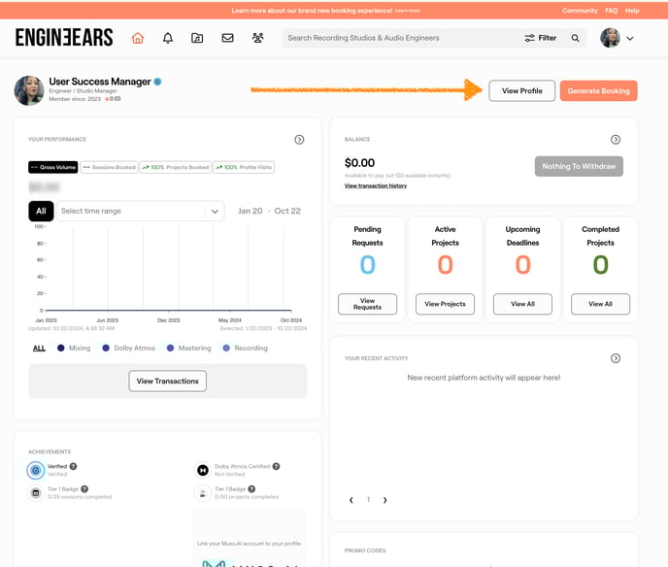Image resolution: width=668 pixels, height=567 pixels.
Task: Select the Dolby Atmos chart filter
Action: (x=128, y=348)
